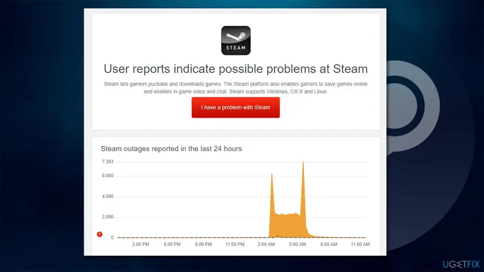Click the 8:00 PM time label

tap(203, 244)
